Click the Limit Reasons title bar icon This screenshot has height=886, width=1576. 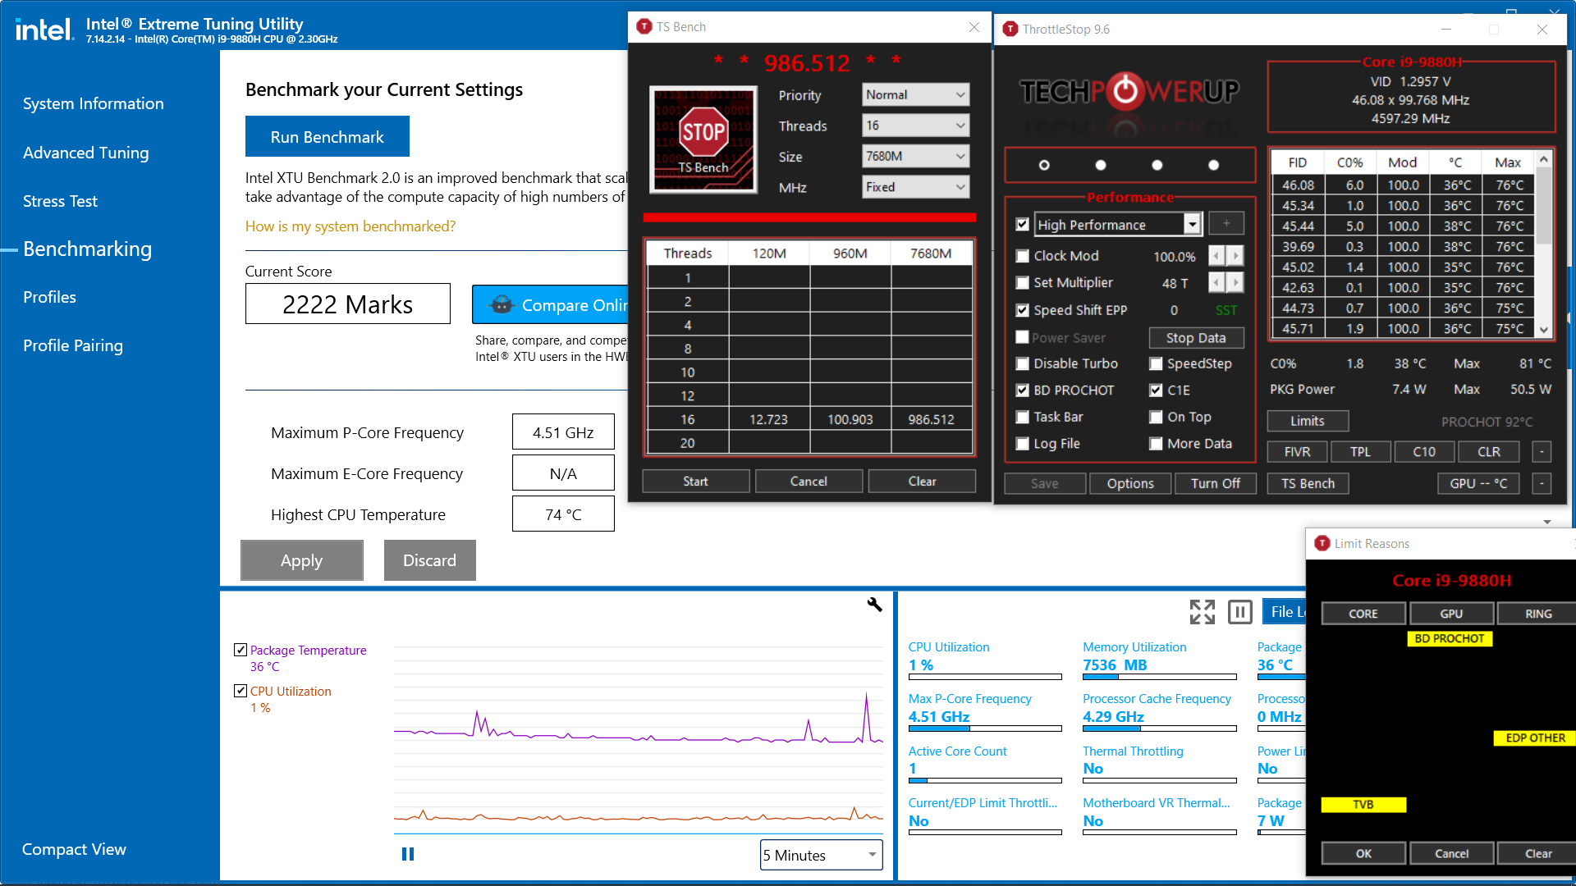tap(1322, 543)
